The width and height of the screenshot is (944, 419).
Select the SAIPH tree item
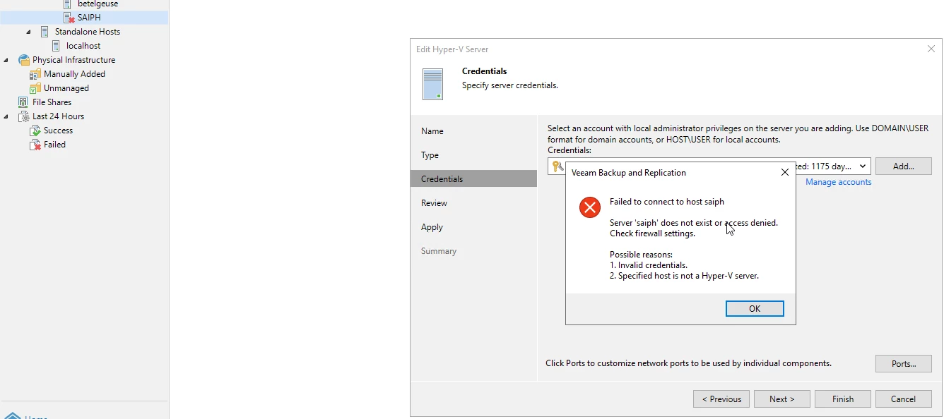89,18
